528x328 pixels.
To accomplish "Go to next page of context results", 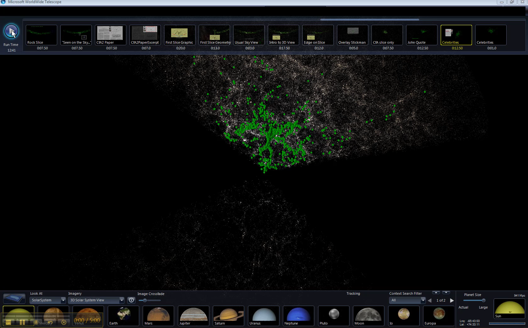I will click(452, 300).
